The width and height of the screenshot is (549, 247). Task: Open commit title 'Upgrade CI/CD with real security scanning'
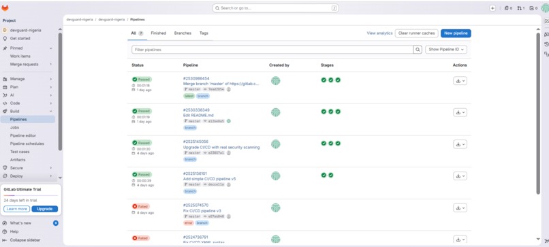[221, 147]
